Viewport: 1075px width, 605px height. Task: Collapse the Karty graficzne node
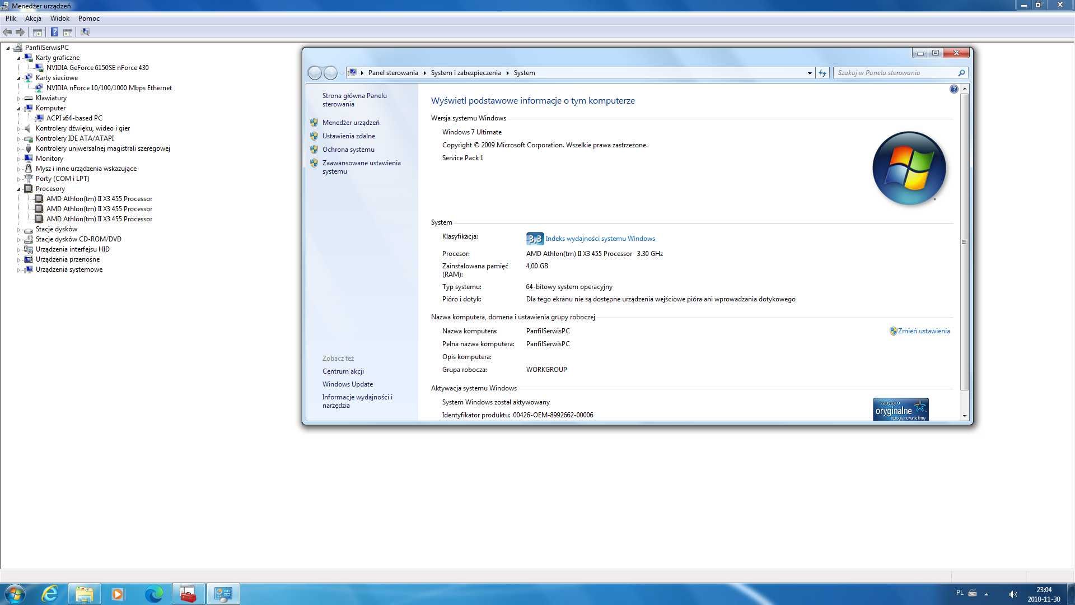point(18,58)
